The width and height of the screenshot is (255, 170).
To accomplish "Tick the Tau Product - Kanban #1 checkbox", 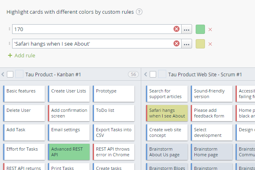I will (x=10, y=74).
